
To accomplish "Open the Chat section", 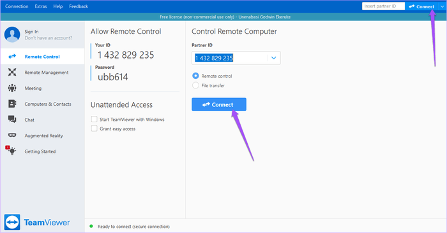I will tap(43, 120).
